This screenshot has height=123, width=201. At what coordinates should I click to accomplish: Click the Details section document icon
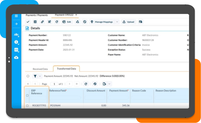click(27, 28)
